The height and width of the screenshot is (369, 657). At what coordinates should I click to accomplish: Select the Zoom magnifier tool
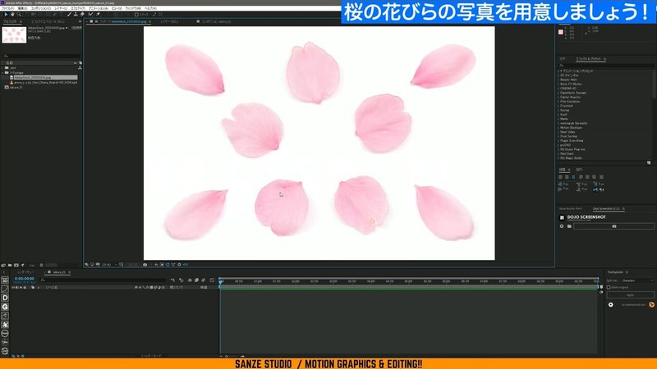19,14
